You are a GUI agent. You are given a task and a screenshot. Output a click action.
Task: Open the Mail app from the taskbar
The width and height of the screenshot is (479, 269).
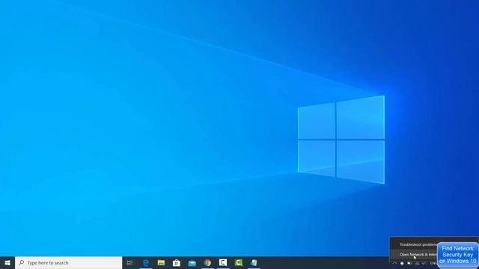click(192, 262)
